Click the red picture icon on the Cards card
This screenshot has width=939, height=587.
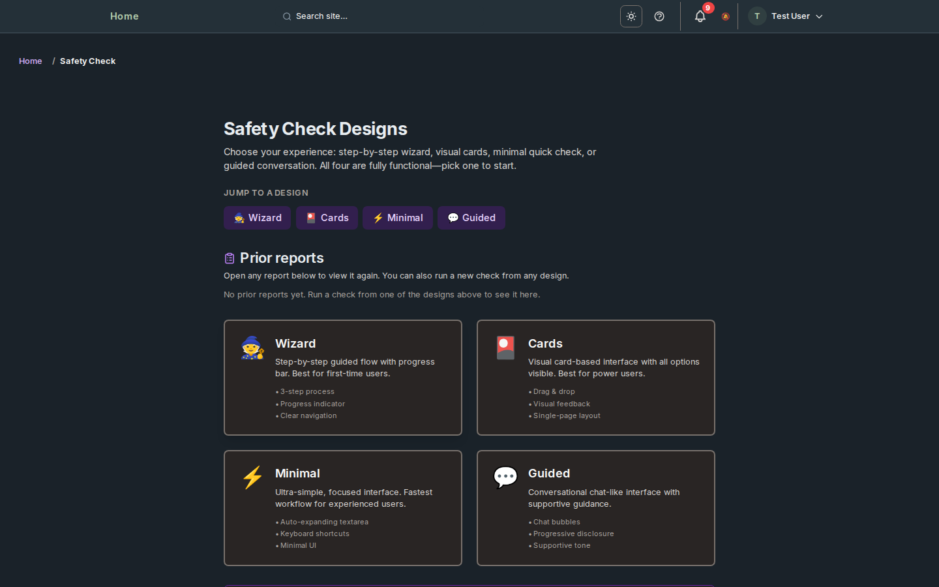point(505,348)
